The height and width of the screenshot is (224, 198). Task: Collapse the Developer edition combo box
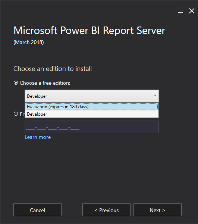tap(92, 96)
